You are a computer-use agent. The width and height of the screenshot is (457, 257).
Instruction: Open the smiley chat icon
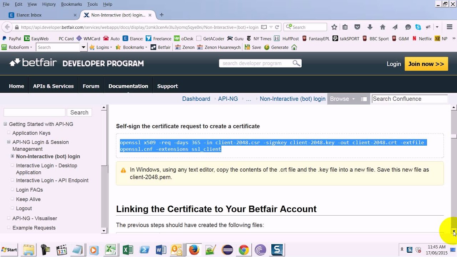pyautogui.click(x=408, y=27)
